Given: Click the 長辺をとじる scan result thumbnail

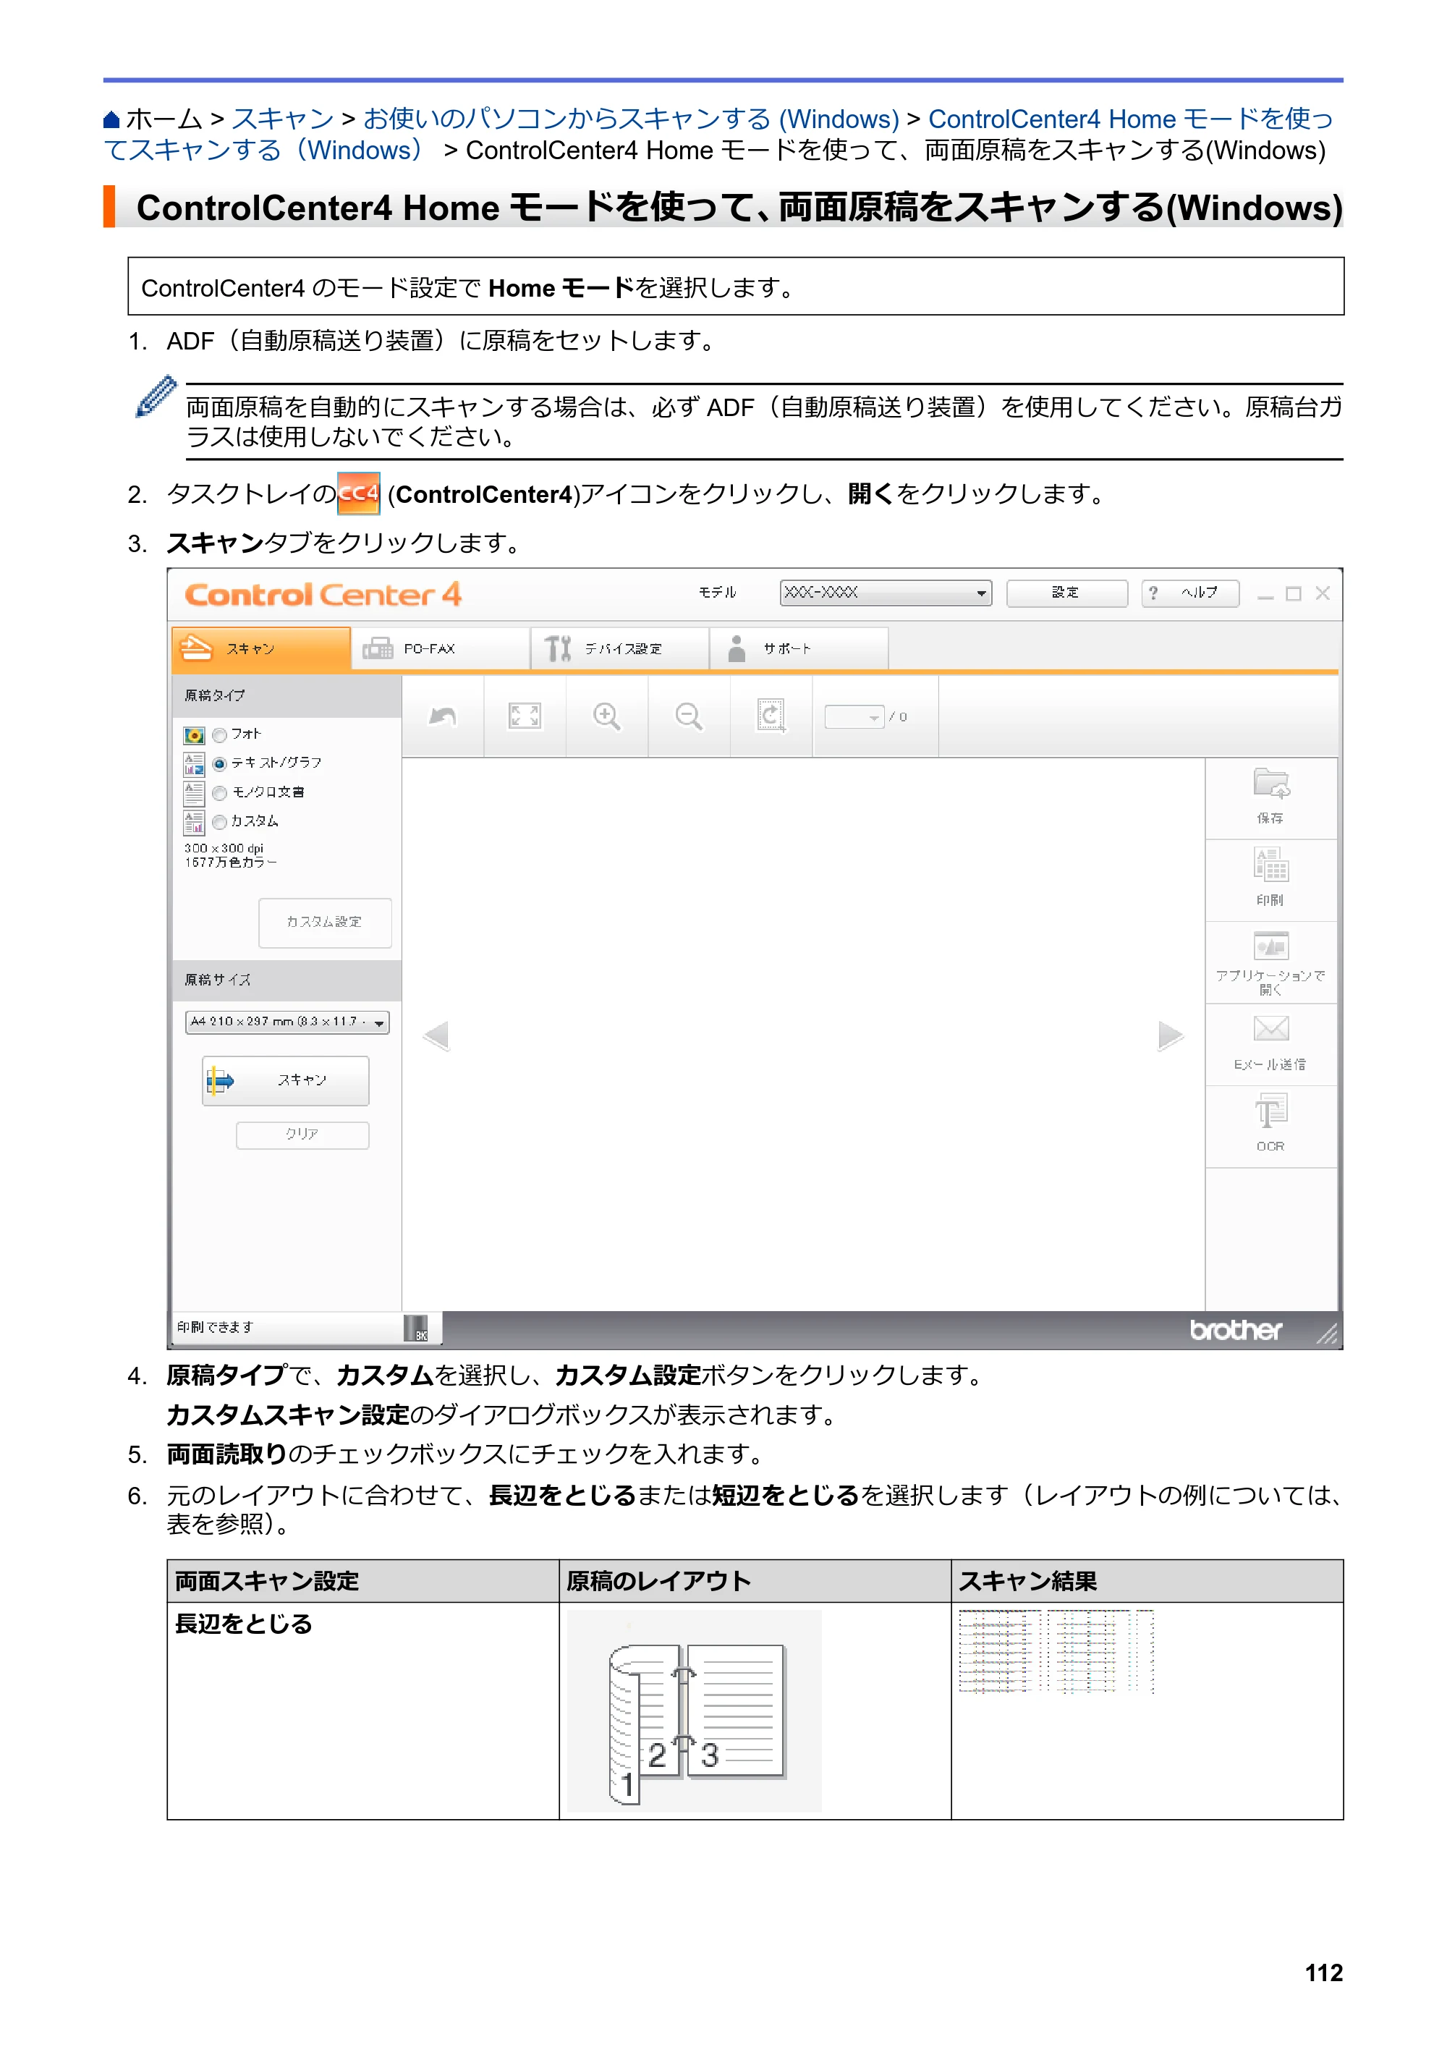Looking at the screenshot, I should click(x=1056, y=1652).
